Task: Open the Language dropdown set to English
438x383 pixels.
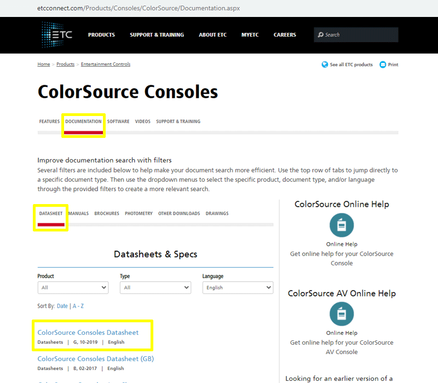Action: pos(237,287)
